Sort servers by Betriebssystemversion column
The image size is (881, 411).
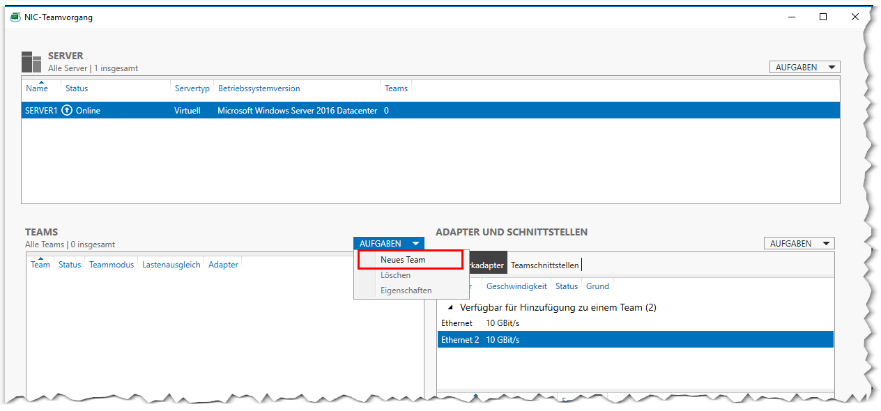(259, 88)
